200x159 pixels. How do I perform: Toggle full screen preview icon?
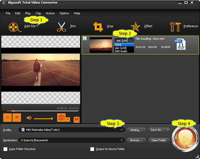[x=77, y=120]
